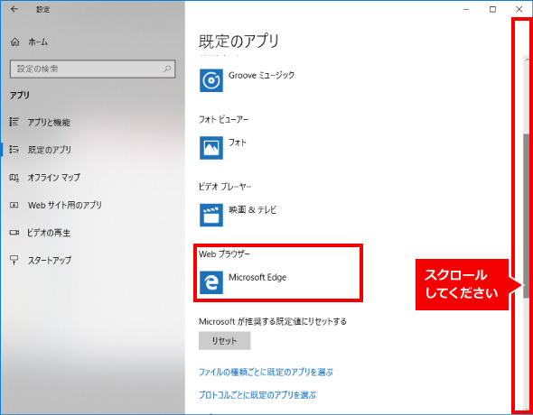Viewport: 533px width, 415px height.
Task: Open スタートアップ settings
Action: (x=50, y=260)
